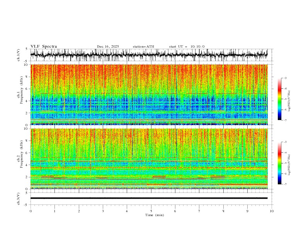This screenshot has width=306, height=237.
Task: Click the "-7" tick on ch.2 colorbar
Action: pyautogui.click(x=285, y=184)
